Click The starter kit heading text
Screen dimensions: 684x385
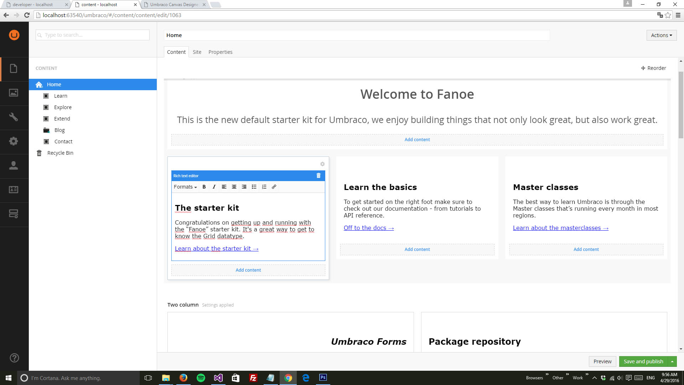[x=207, y=208]
